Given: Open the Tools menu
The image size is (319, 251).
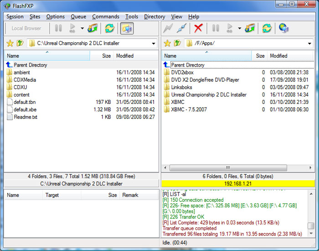Looking at the screenshot, I should (132, 16).
